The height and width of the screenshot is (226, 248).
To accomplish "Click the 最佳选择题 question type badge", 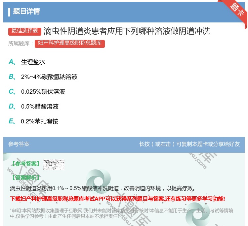I will [x=25, y=31].
